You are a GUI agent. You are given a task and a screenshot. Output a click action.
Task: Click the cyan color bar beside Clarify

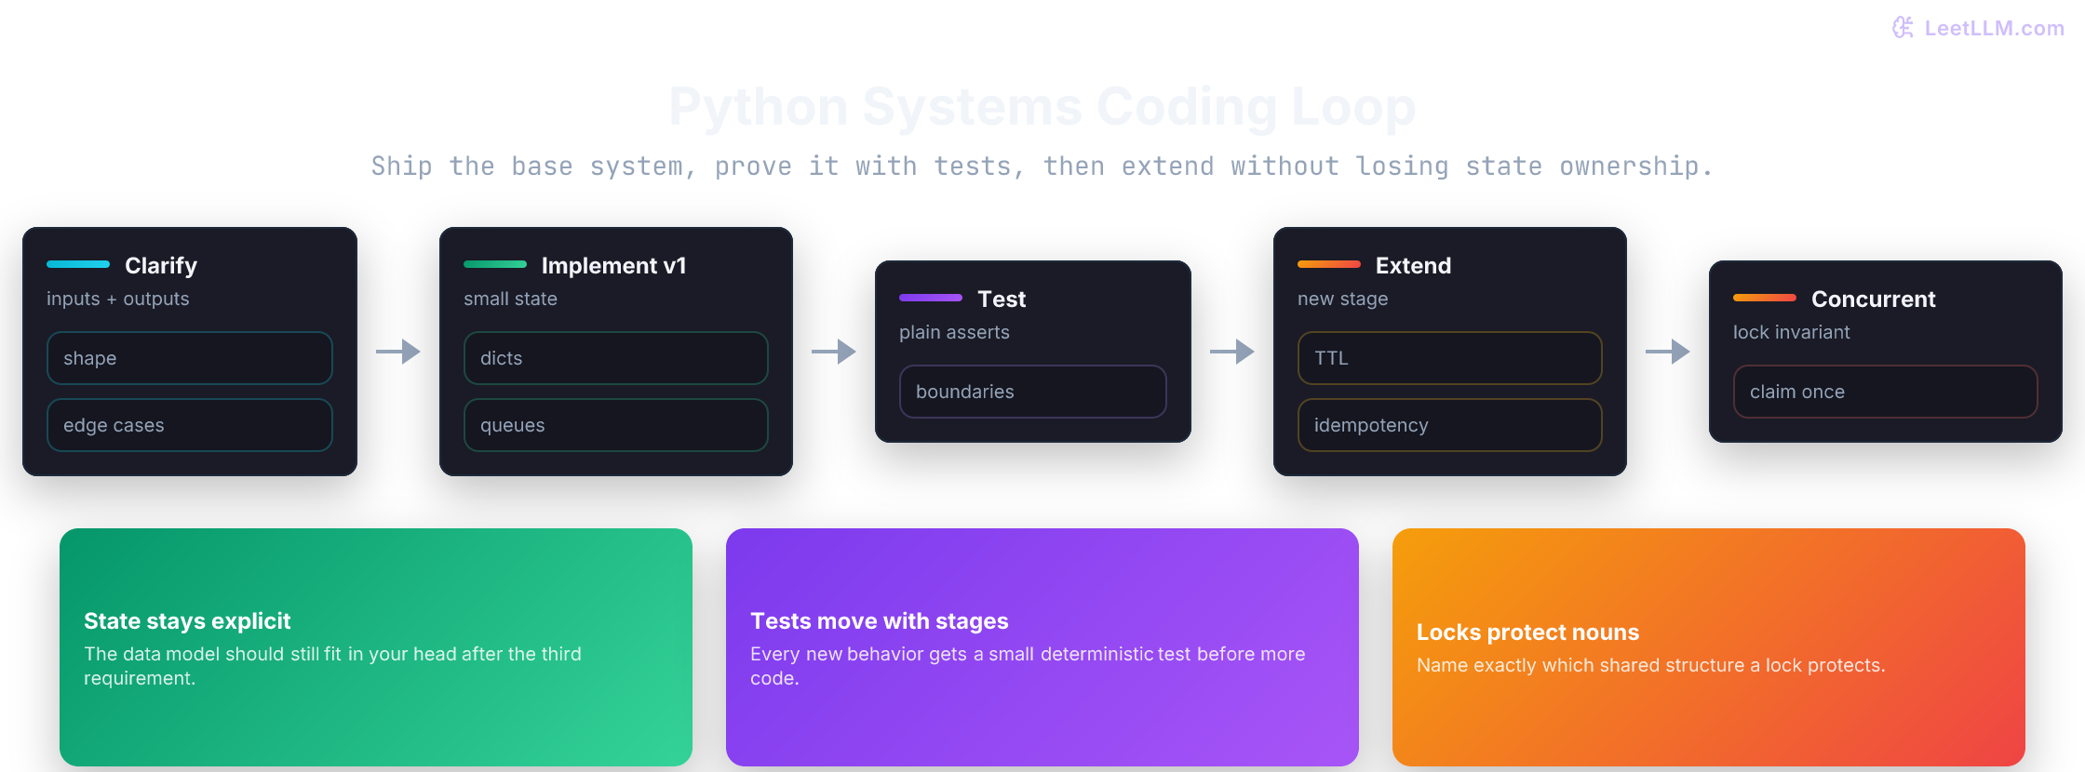pos(78,264)
